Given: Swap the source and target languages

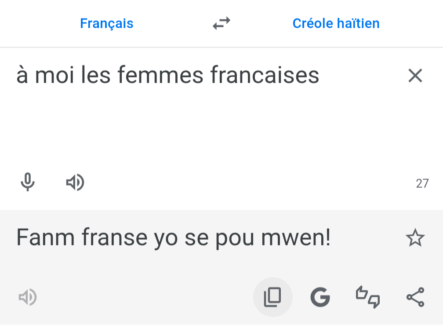Looking at the screenshot, I should [221, 23].
